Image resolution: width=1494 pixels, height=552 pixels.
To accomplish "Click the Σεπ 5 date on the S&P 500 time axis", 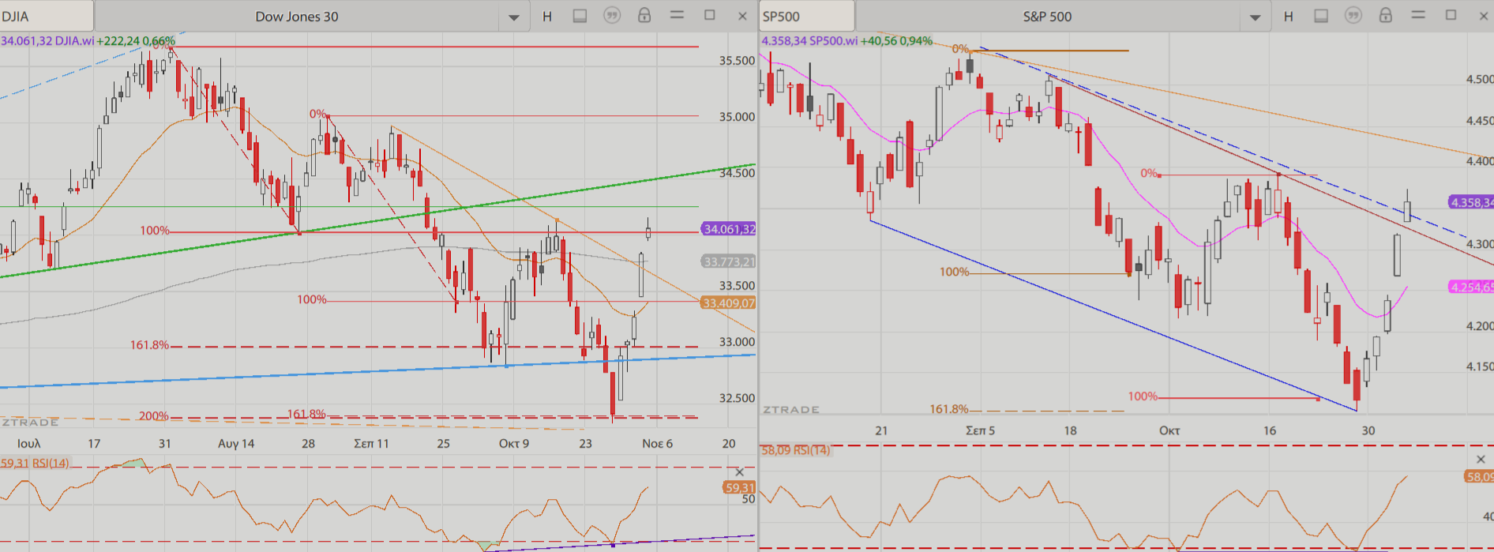I will (980, 430).
